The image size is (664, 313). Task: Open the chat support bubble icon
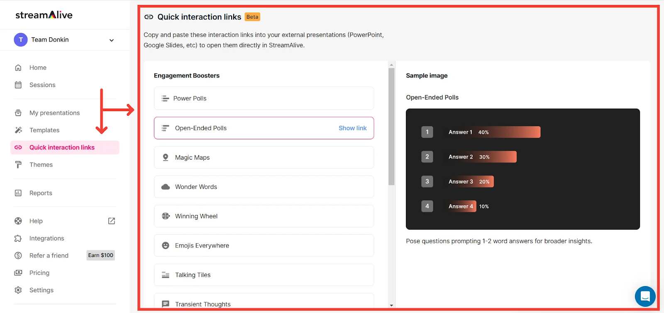645,296
